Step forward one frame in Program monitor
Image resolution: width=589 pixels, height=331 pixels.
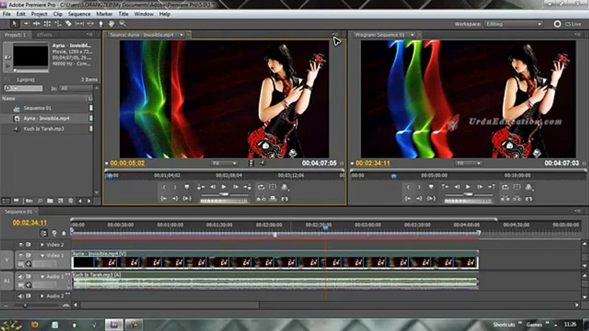[480, 187]
